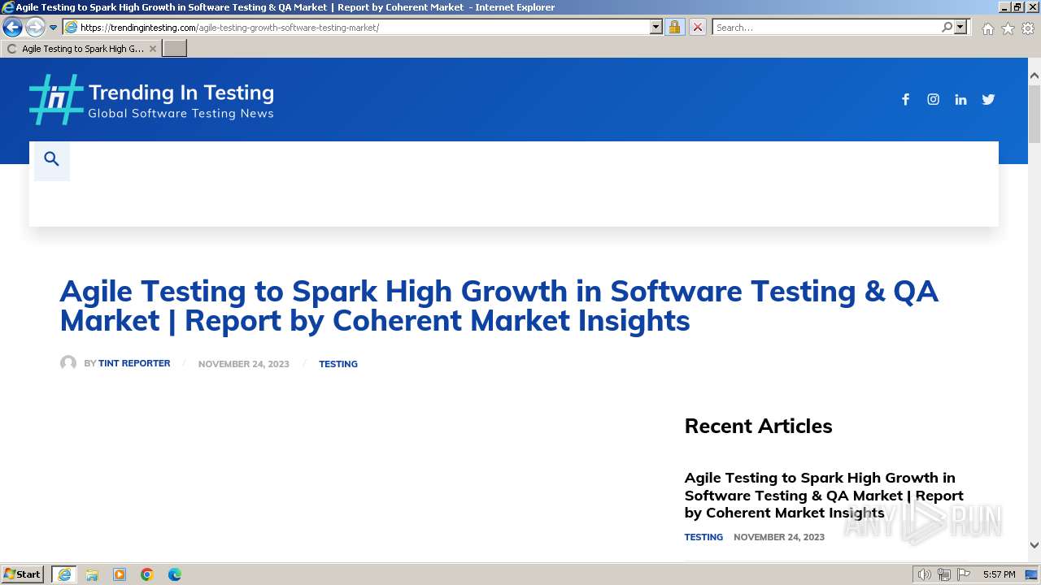Open Favorites star icon
This screenshot has height=585, width=1041.
click(1008, 28)
